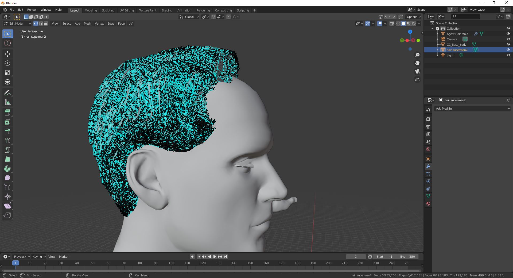Open the Add Modifier dropdown
Image resolution: width=513 pixels, height=278 pixels.
click(472, 109)
